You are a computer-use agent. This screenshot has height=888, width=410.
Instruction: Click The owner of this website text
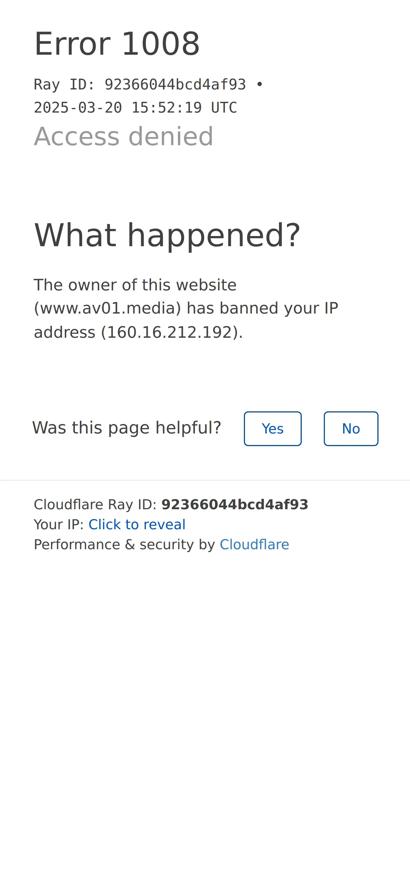[135, 285]
